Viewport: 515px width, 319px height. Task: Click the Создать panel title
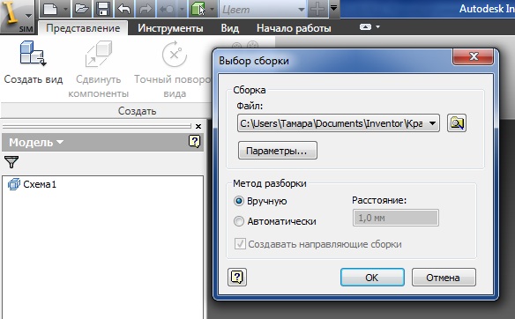[137, 111]
